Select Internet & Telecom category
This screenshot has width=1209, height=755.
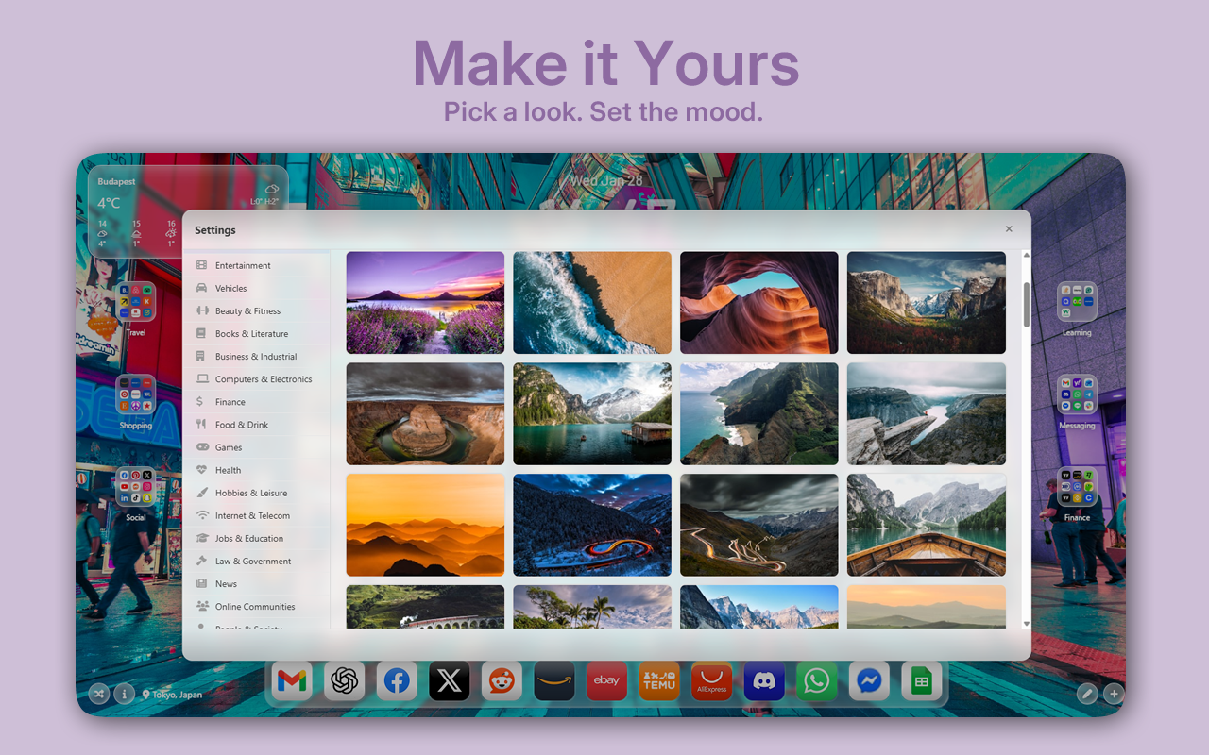tap(257, 515)
